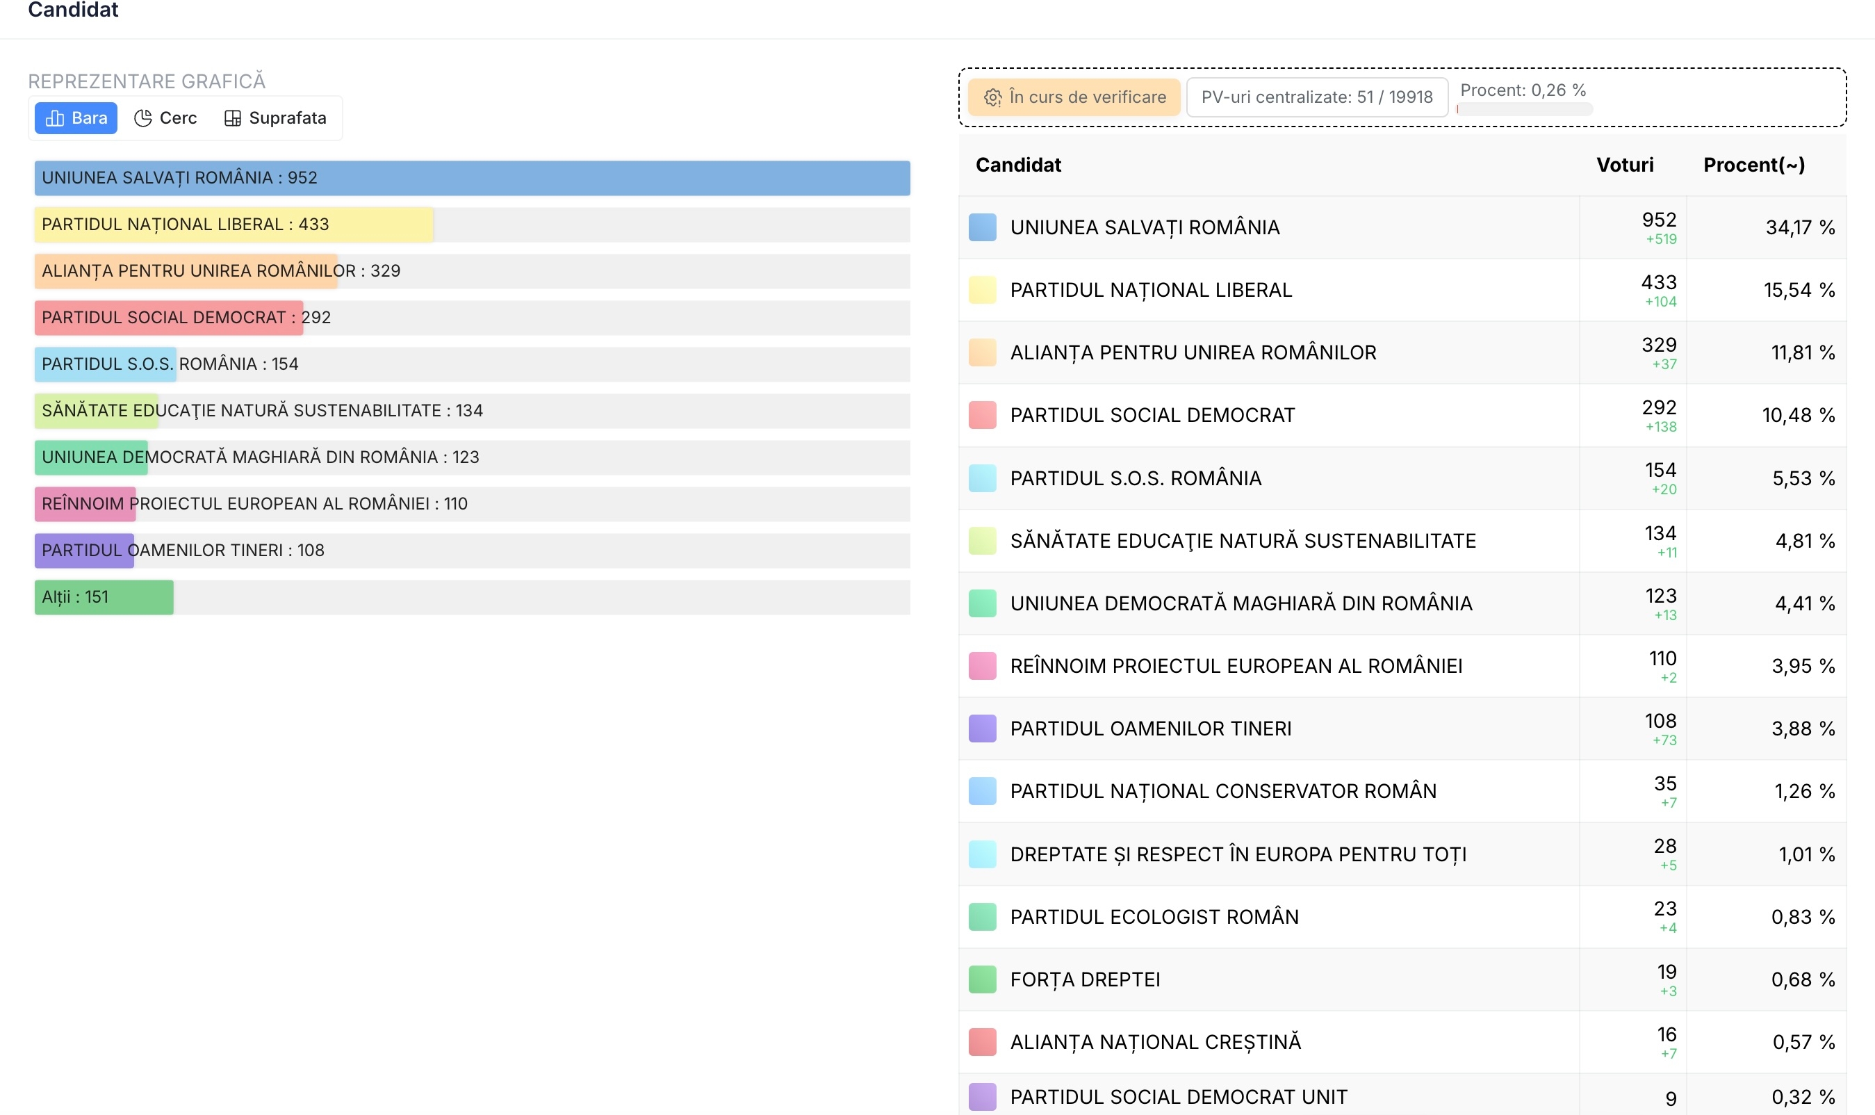This screenshot has height=1115, width=1875.
Task: Click the Alții : 151 bar
Action: coord(472,597)
